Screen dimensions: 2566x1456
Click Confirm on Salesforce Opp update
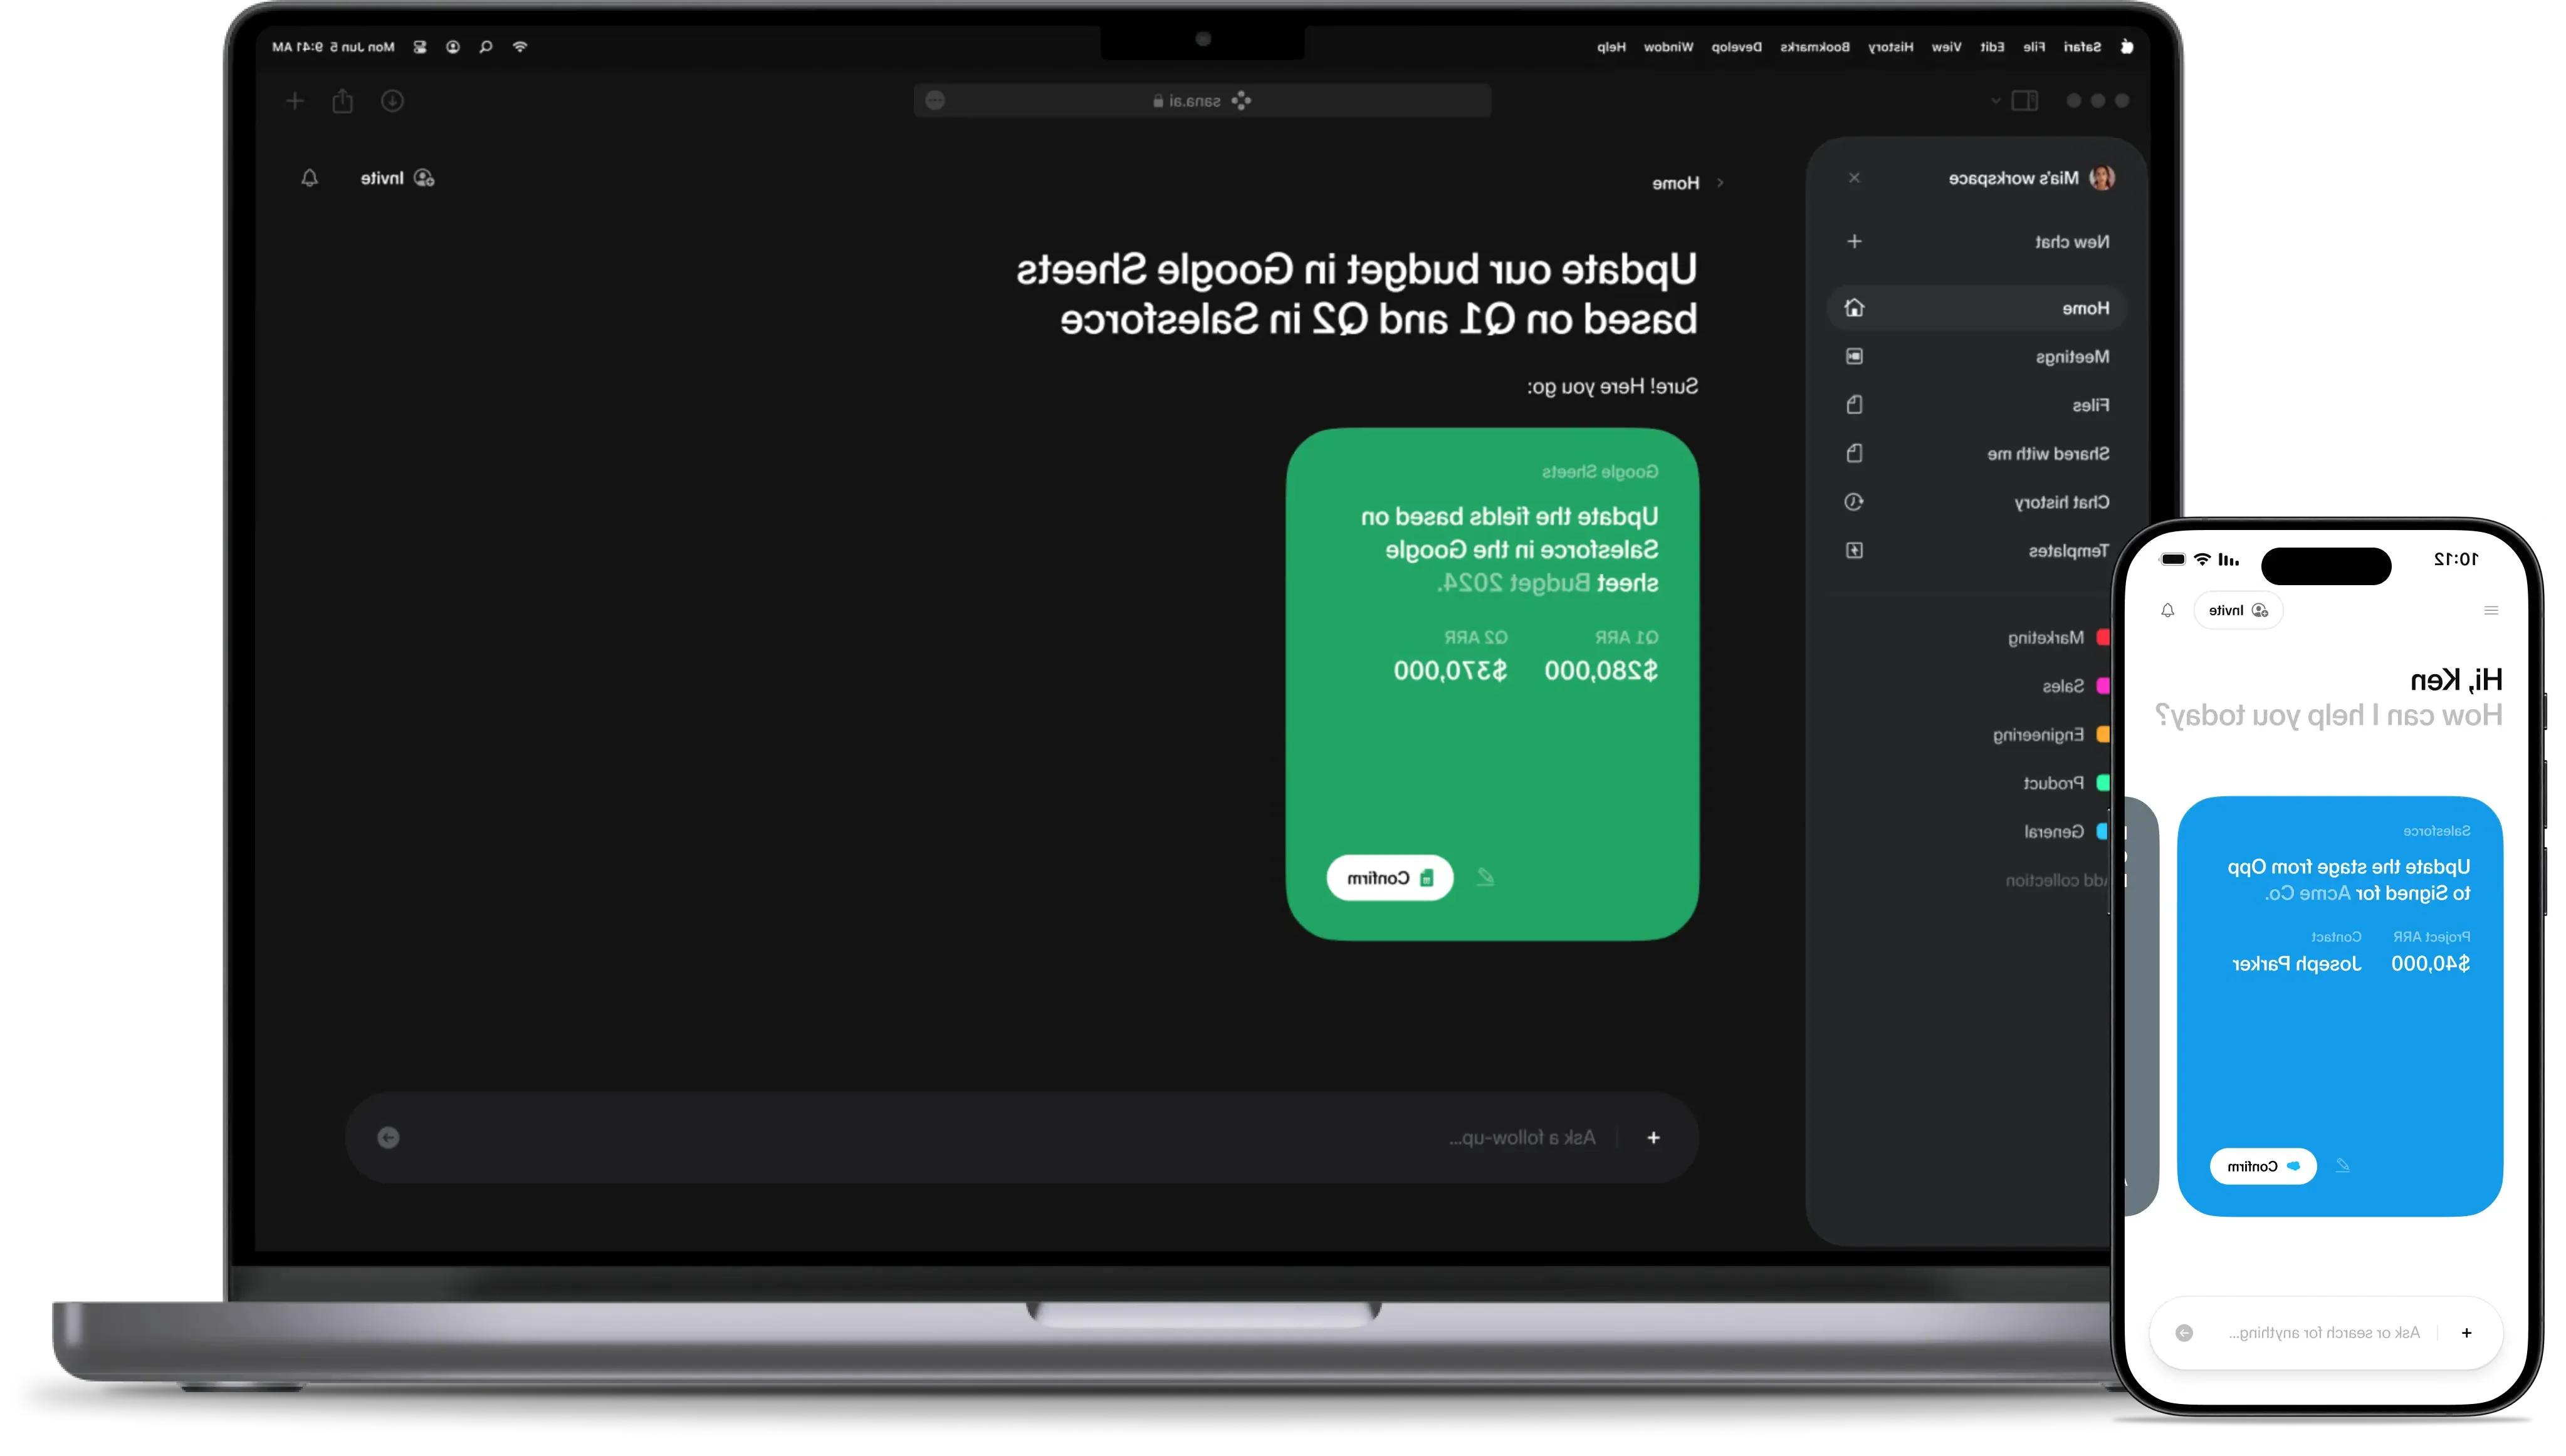(2261, 1164)
